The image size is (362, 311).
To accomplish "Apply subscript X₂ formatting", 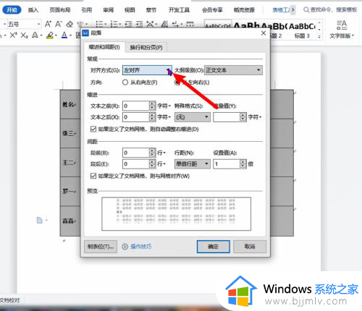I will pos(24,35).
